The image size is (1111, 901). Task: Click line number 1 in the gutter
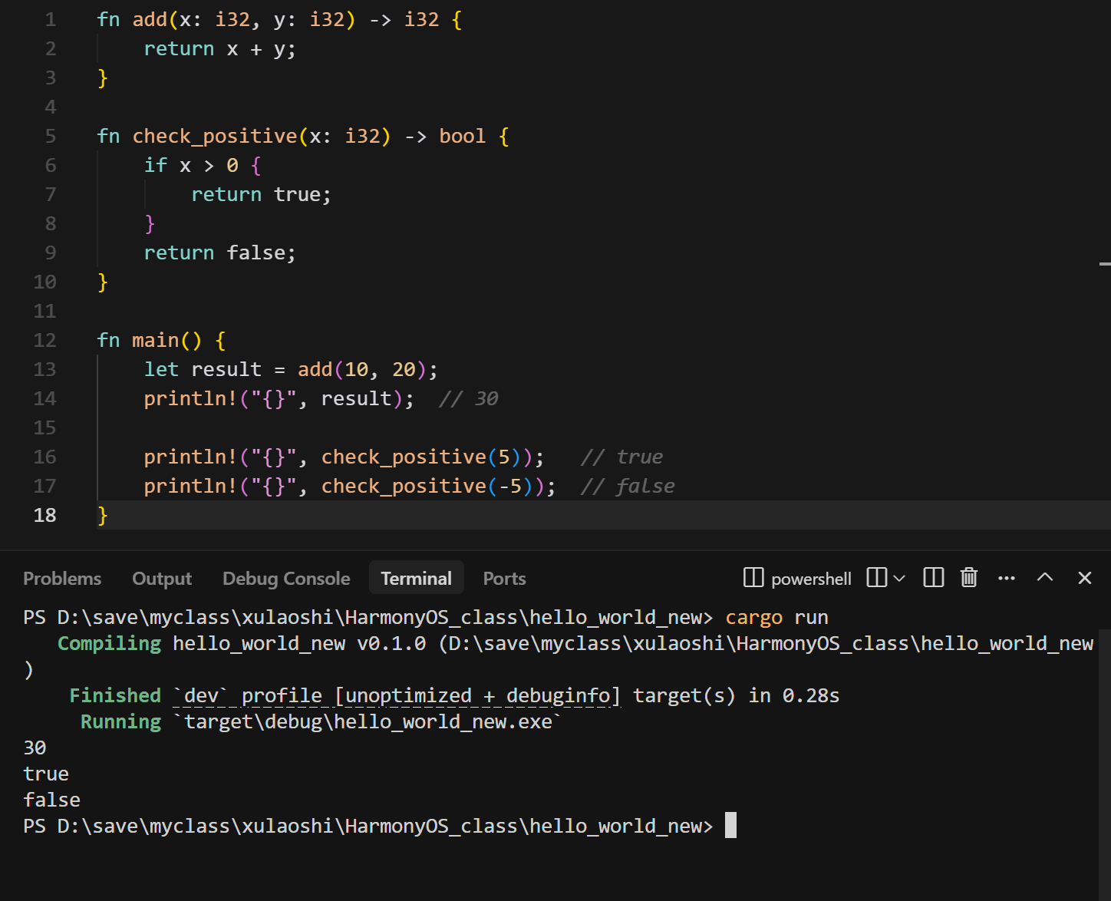[x=51, y=19]
